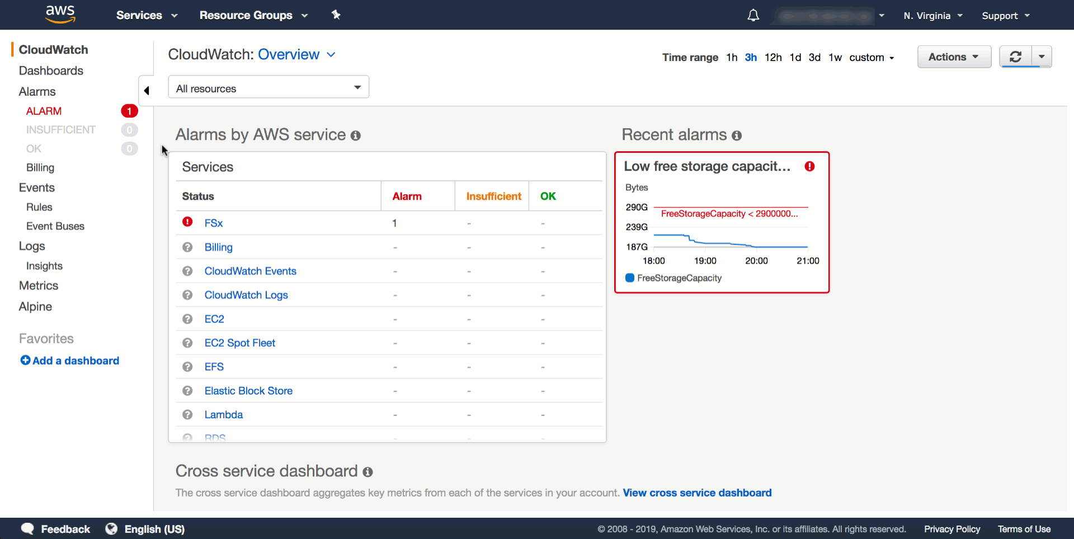The width and height of the screenshot is (1074, 539).
Task: Select the 1d time range
Action: (795, 58)
